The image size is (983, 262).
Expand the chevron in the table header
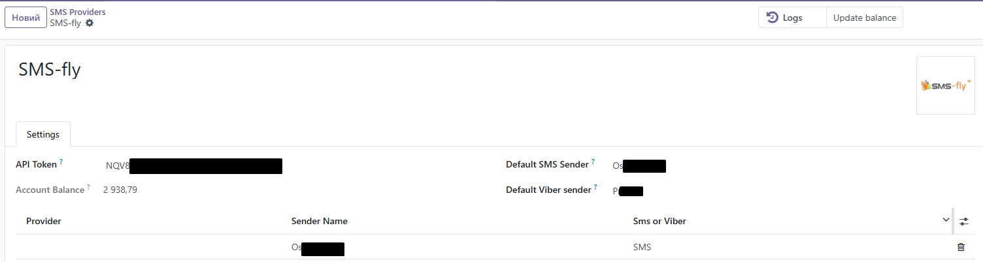946,220
